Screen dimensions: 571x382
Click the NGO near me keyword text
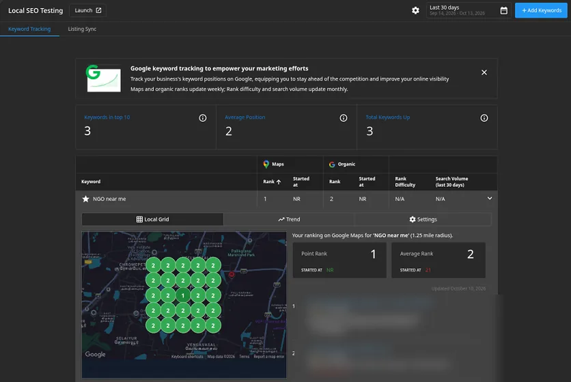109,199
